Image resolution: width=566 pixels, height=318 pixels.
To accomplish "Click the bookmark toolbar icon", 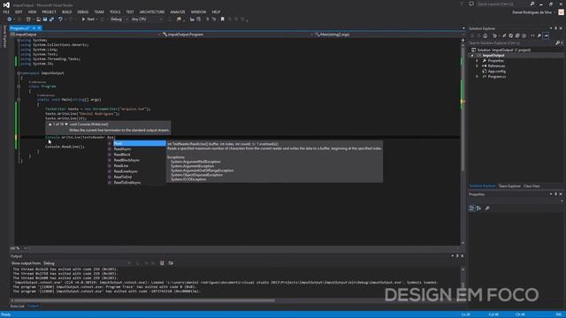I will (x=222, y=19).
